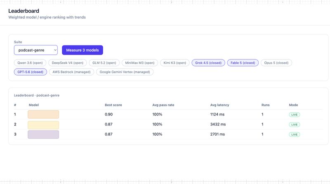
Task: Click the Model column header
Action: click(x=34, y=105)
